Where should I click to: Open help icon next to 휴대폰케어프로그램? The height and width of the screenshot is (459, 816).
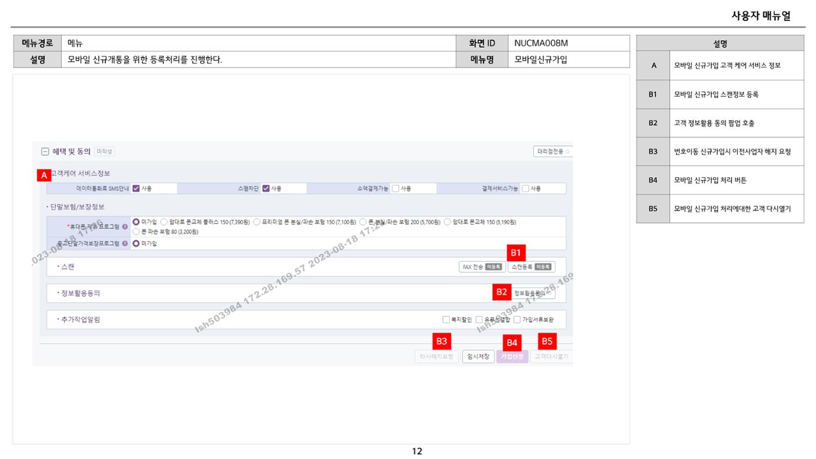click(x=125, y=226)
